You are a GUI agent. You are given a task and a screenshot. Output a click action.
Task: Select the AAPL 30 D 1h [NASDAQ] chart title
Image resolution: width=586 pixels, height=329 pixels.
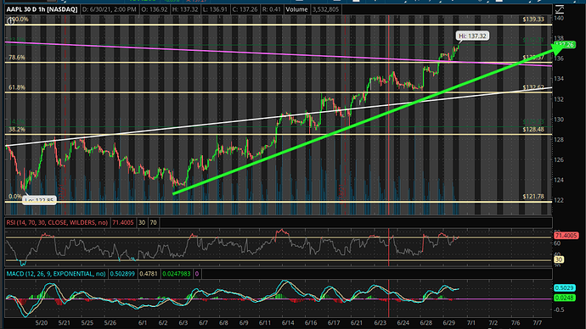tap(42, 9)
